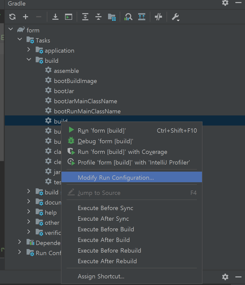The width and height of the screenshot is (245, 285).
Task: Select the highlighted build task row
Action: (x=125, y=120)
